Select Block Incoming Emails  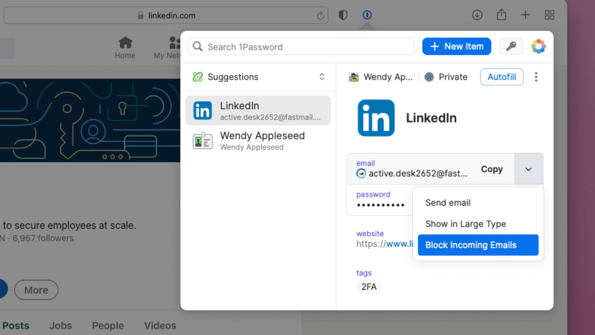coord(478,245)
